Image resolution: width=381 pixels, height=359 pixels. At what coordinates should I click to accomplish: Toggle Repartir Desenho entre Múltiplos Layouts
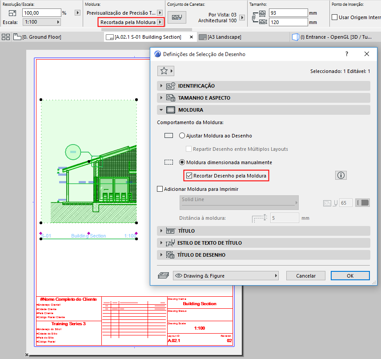tap(188, 149)
